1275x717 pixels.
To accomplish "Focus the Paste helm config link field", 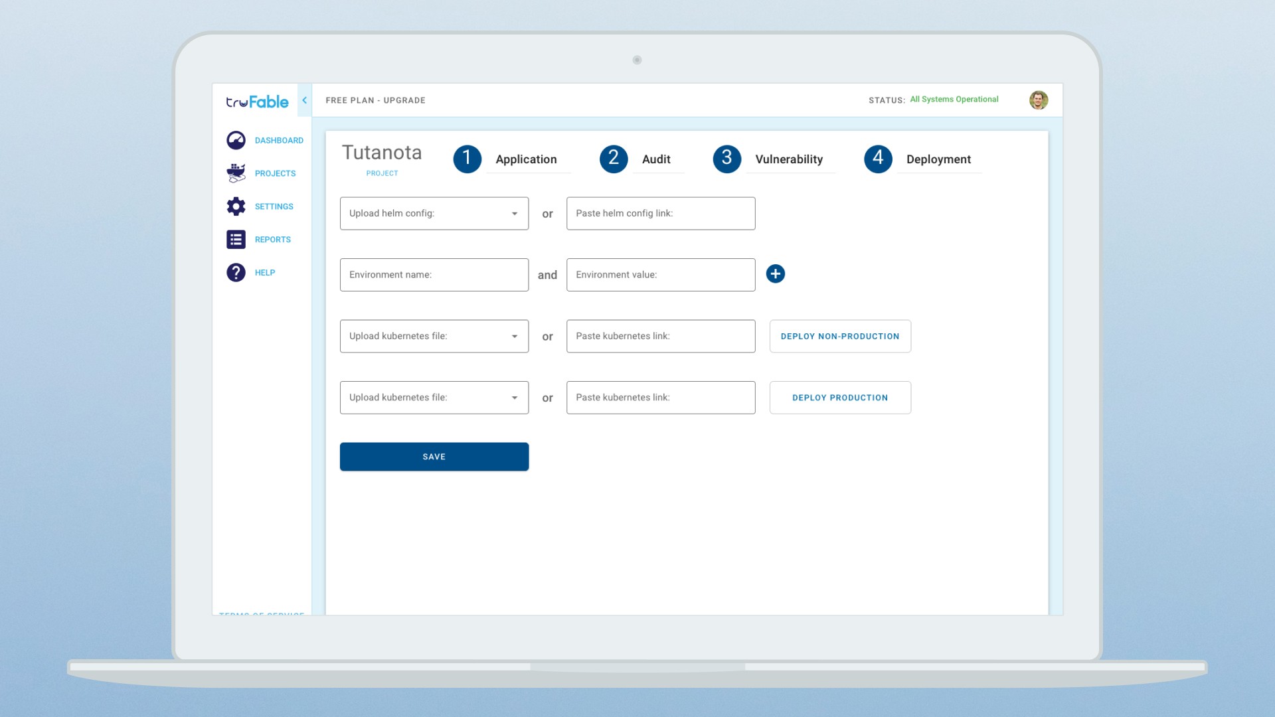I will click(x=661, y=214).
